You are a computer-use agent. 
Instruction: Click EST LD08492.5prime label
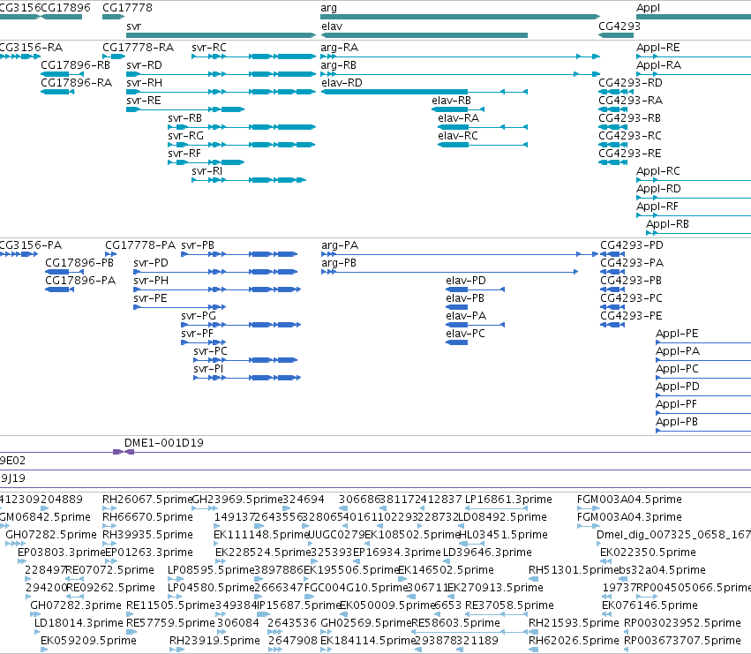[503, 517]
